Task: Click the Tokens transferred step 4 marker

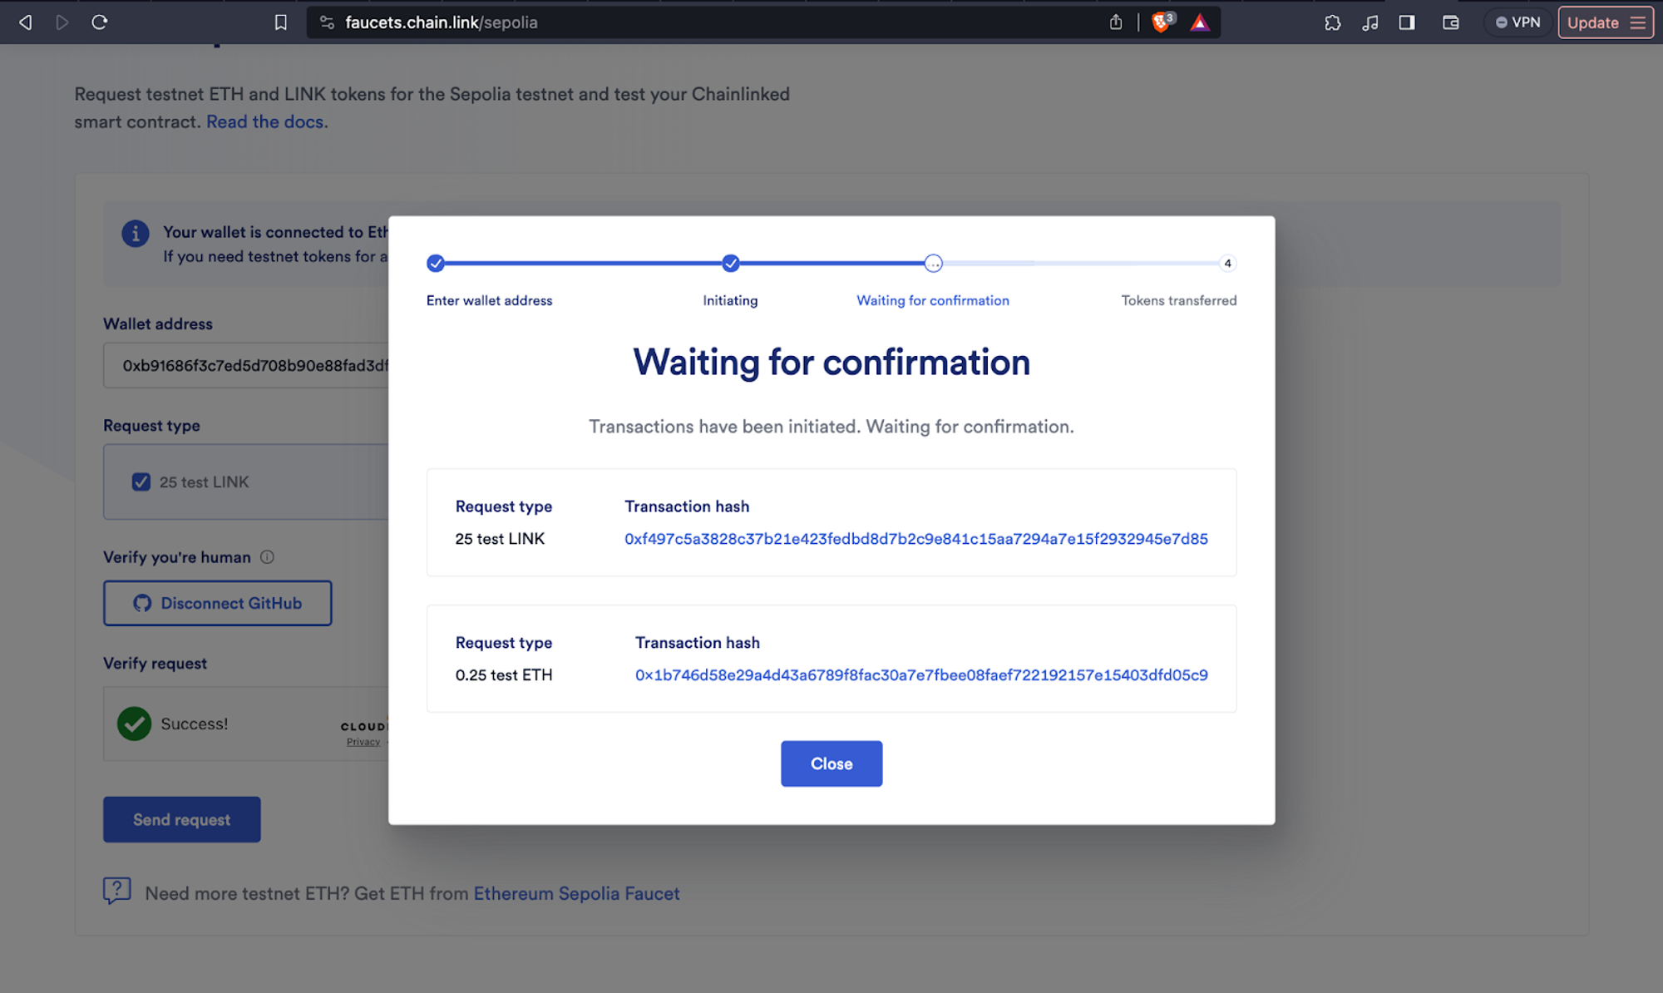Action: point(1227,264)
